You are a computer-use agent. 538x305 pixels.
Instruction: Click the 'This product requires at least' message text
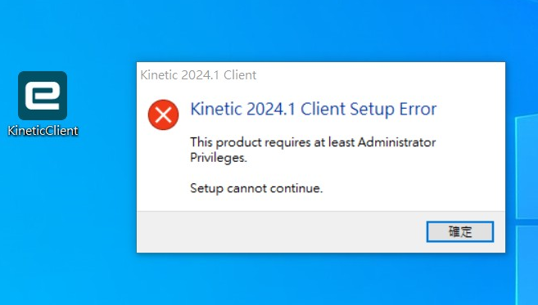(x=273, y=142)
